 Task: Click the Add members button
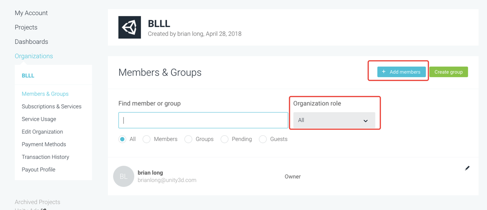[x=401, y=72]
